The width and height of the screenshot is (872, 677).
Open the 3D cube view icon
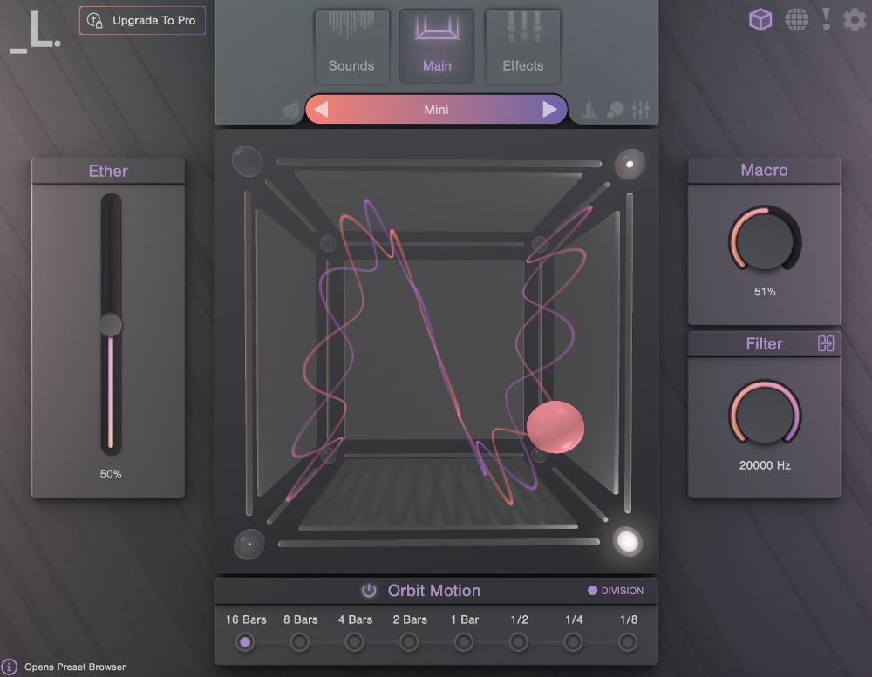click(x=760, y=19)
